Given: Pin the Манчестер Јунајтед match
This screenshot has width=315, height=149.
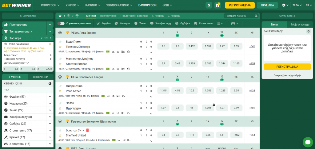Looking at the screenshot, I should (60, 59).
